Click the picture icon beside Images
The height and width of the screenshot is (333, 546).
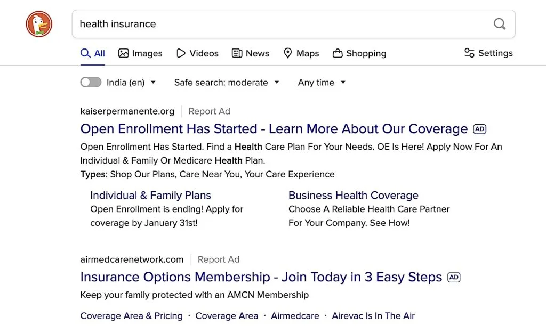[123, 53]
